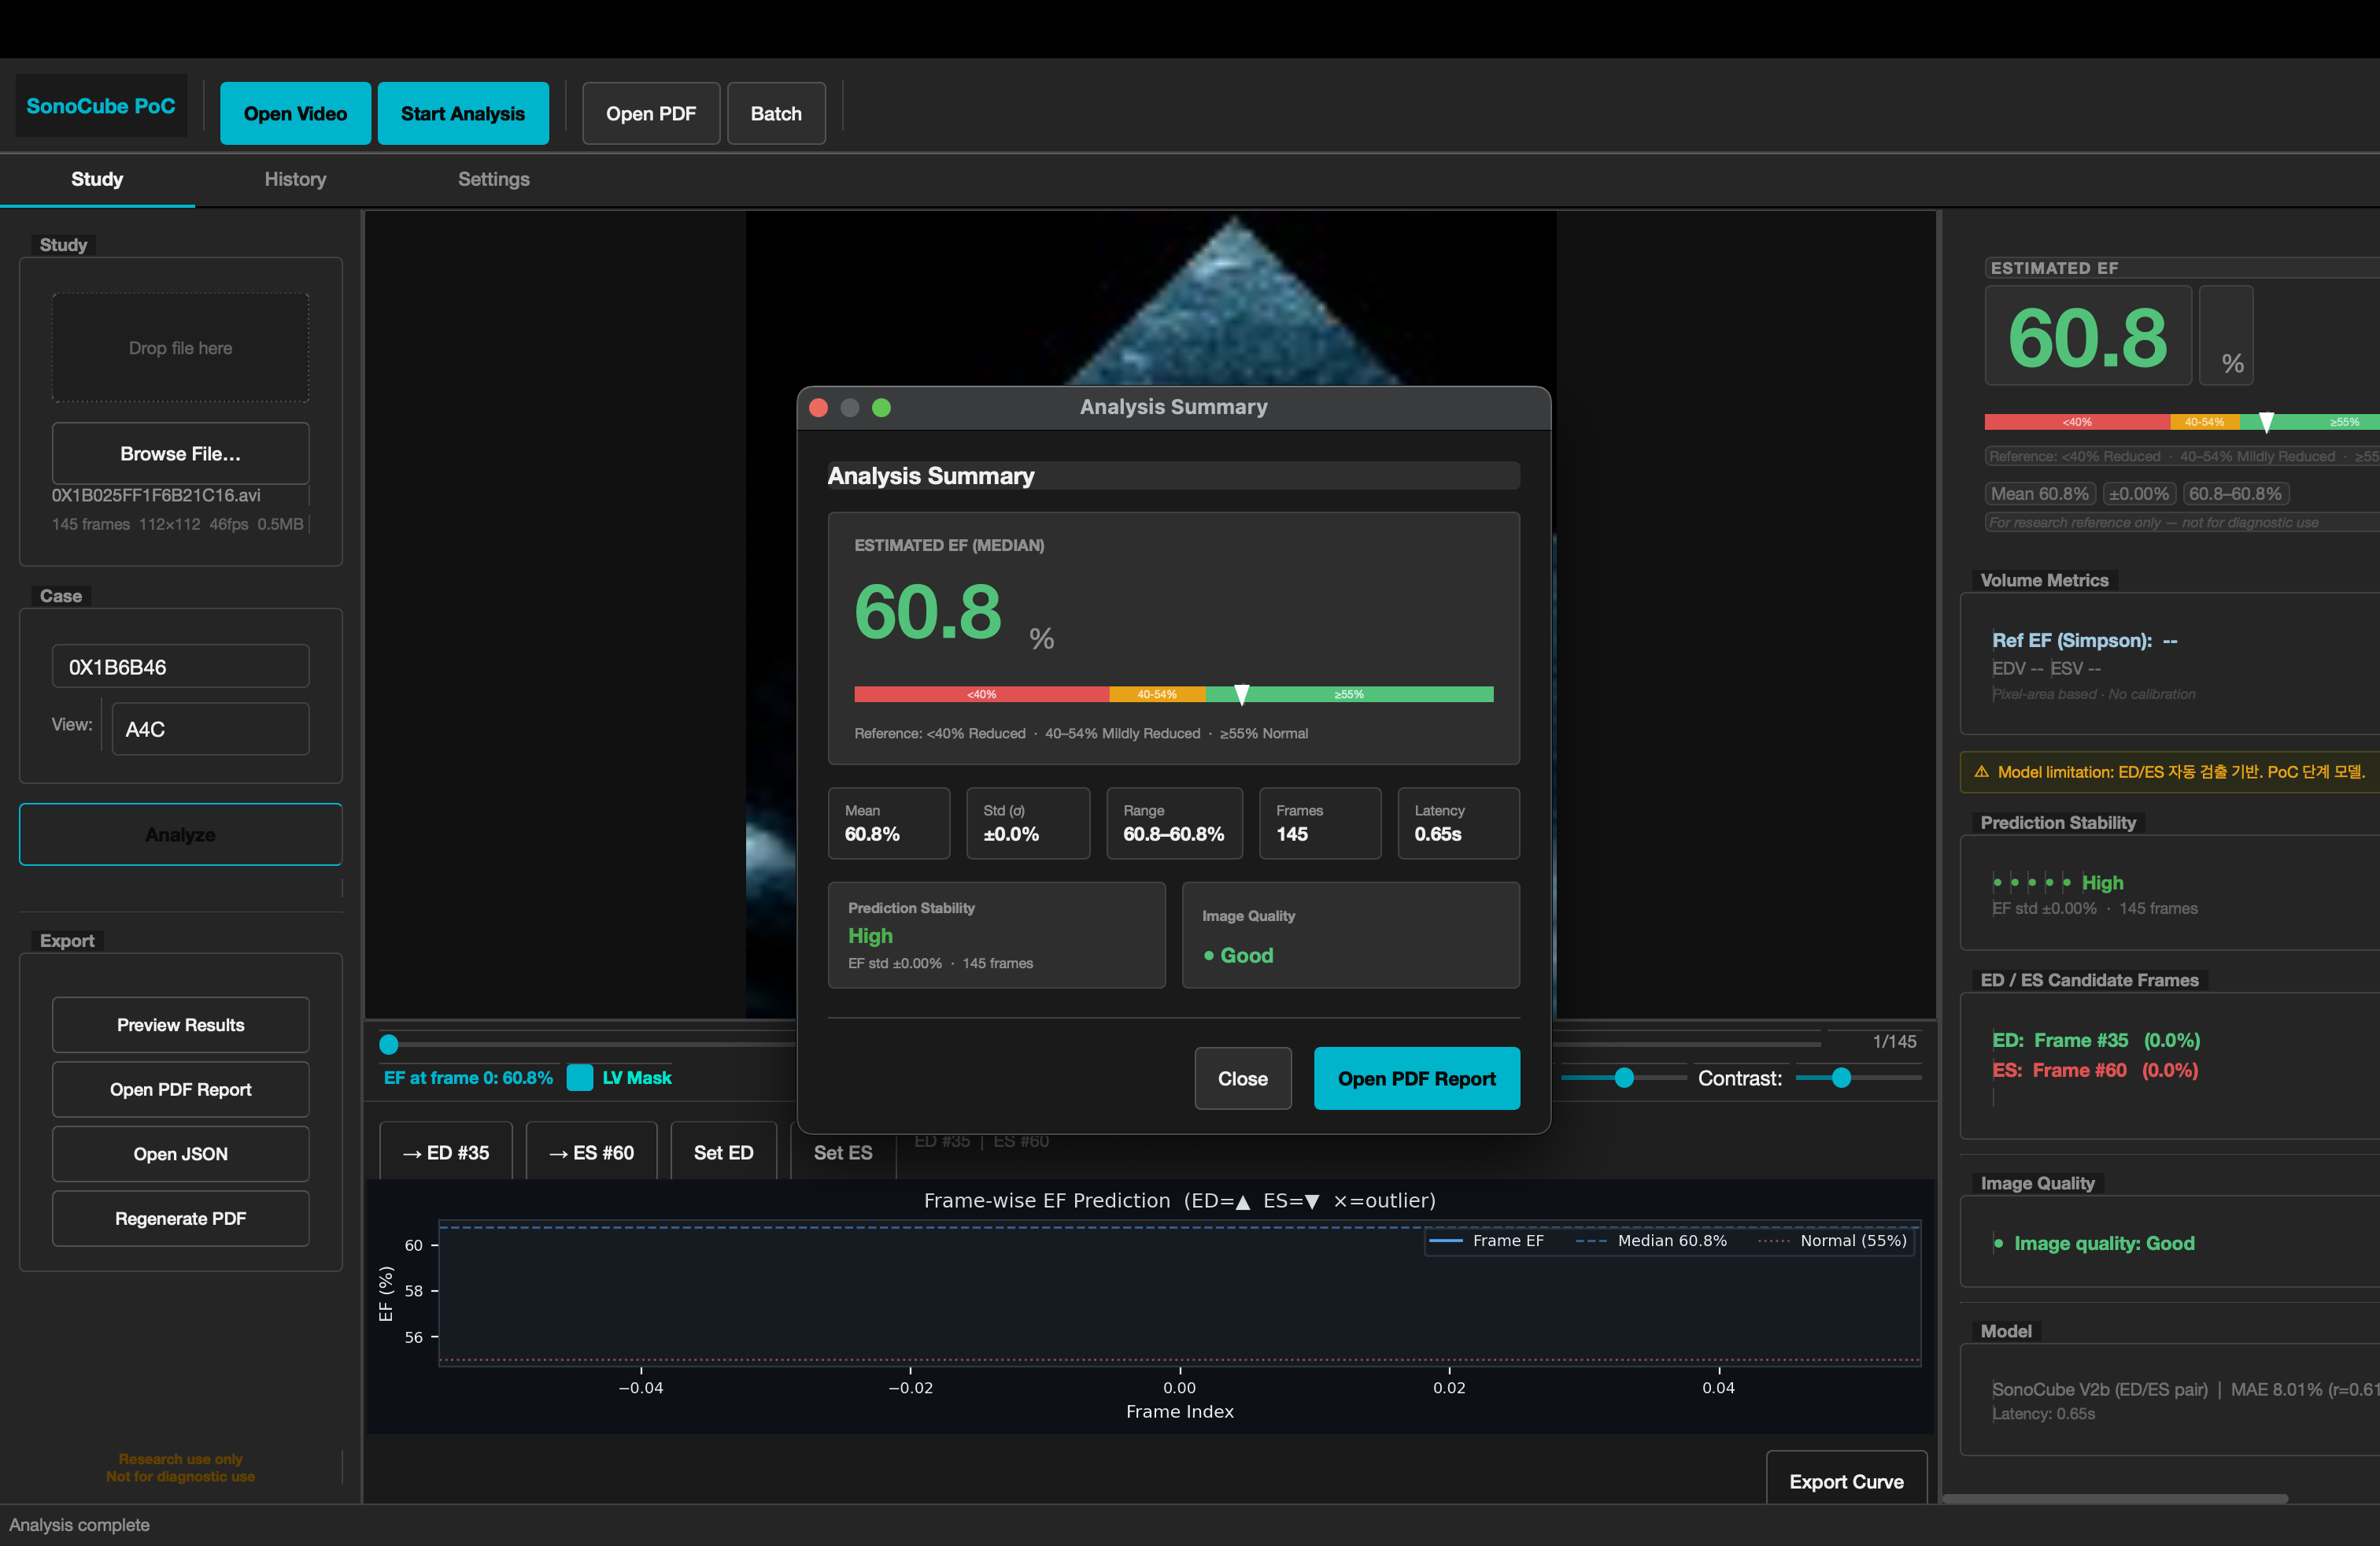Click the case ID field 0X1B6B46
This screenshot has width=2380, height=1546.
[181, 667]
